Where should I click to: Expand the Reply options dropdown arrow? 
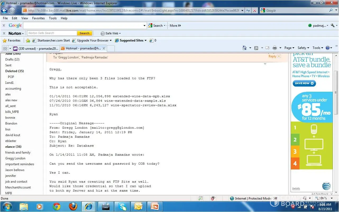(x=279, y=56)
